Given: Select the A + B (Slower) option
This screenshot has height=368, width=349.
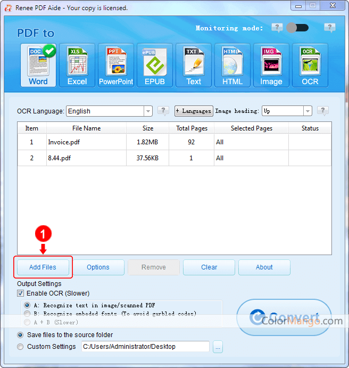Looking at the screenshot, I should (27, 322).
